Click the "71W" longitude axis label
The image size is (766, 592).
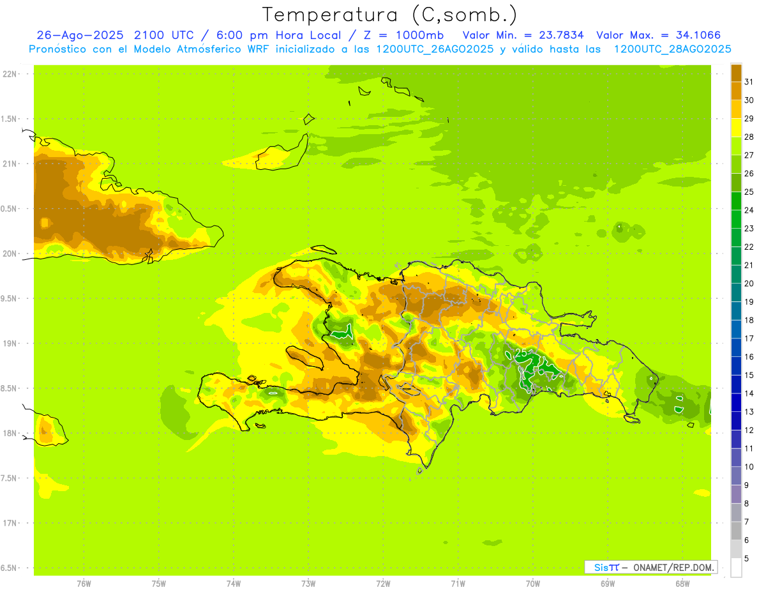coord(458,584)
